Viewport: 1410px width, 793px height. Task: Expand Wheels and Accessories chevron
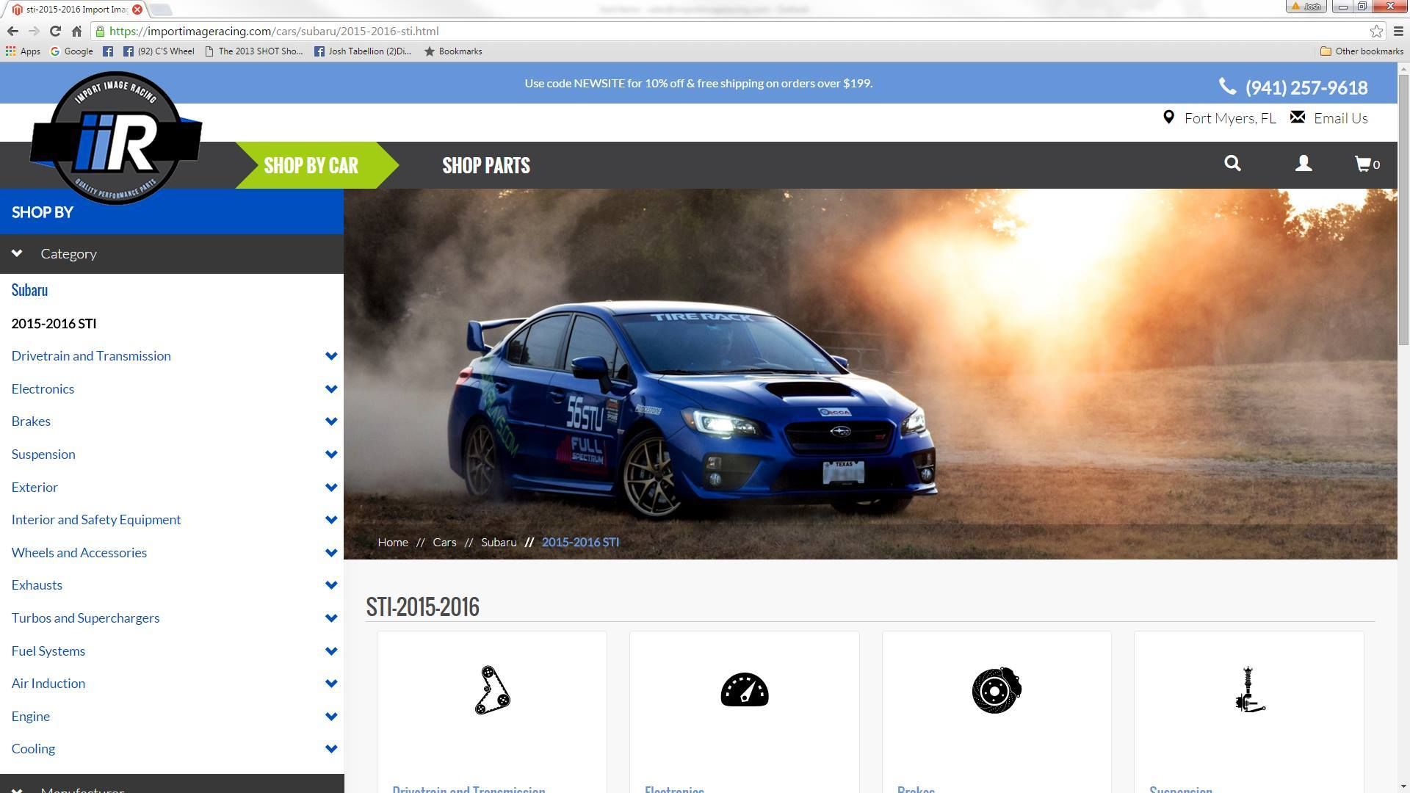(x=331, y=553)
